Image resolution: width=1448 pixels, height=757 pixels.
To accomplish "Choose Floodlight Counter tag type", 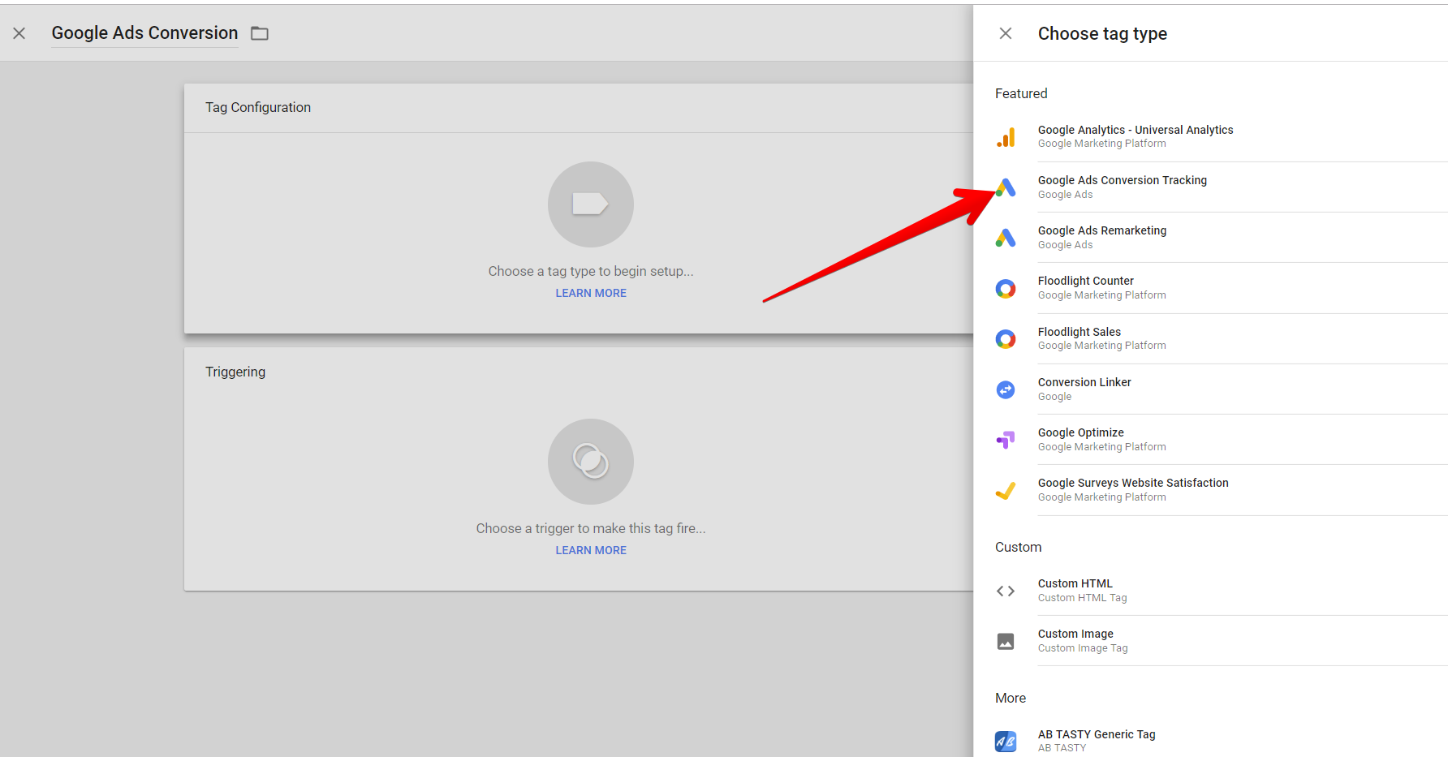I will coord(1221,288).
